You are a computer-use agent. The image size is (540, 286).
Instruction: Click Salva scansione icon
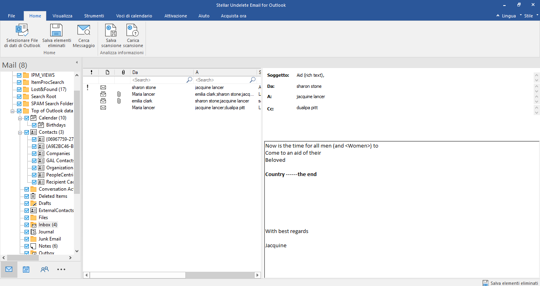(x=111, y=30)
